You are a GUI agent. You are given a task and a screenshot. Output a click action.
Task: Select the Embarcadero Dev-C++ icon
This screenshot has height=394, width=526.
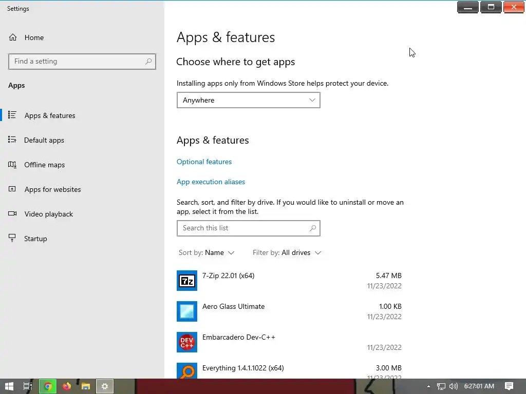click(x=187, y=342)
